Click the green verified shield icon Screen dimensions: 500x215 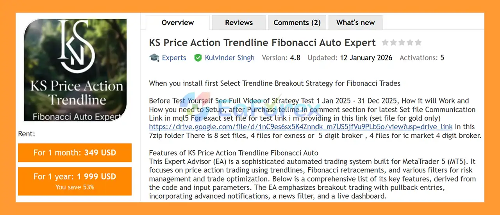pyautogui.click(x=198, y=58)
